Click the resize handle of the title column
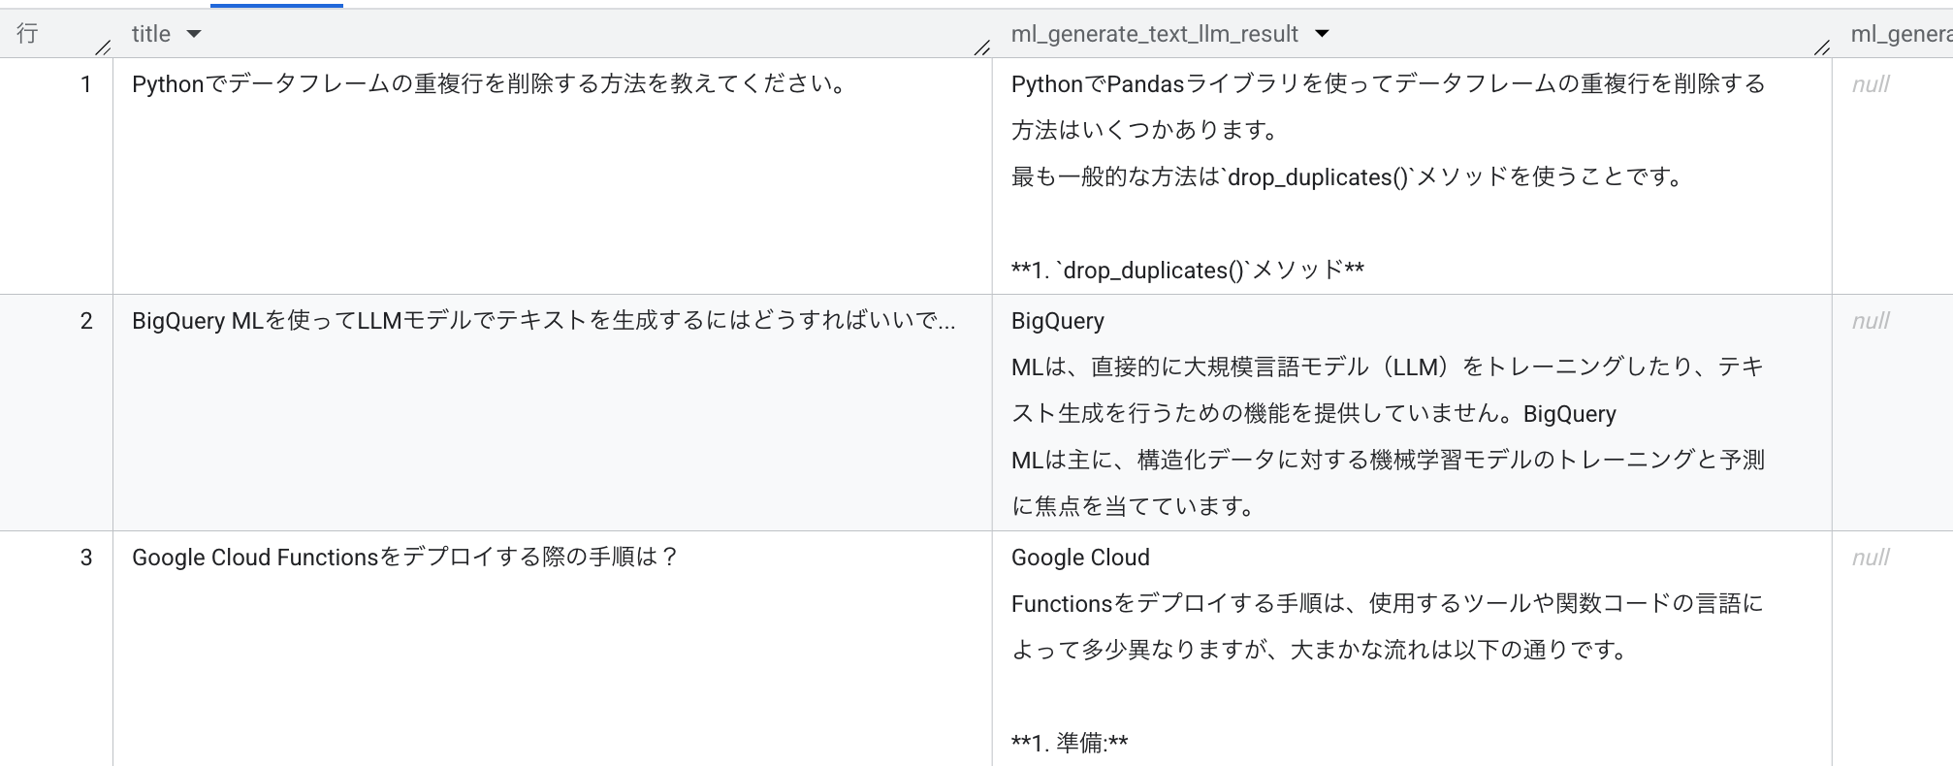Image resolution: width=1953 pixels, height=766 pixels. tap(981, 47)
